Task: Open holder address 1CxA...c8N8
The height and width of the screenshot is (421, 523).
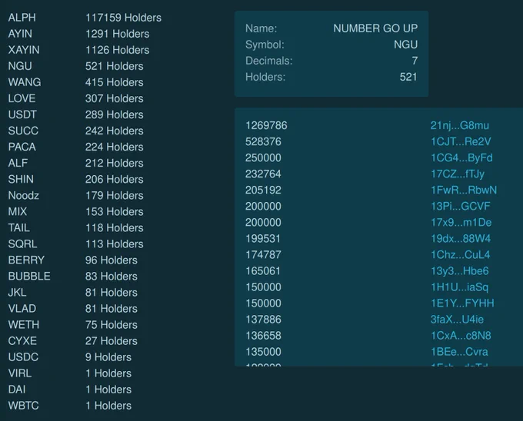Action: click(x=461, y=336)
